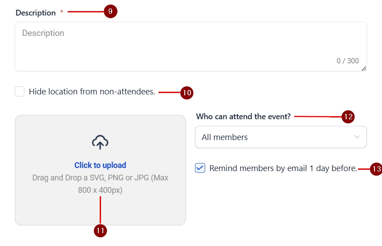Screen dimensions: 382x246
Task: Click annotation marker number 11
Action: click(101, 230)
